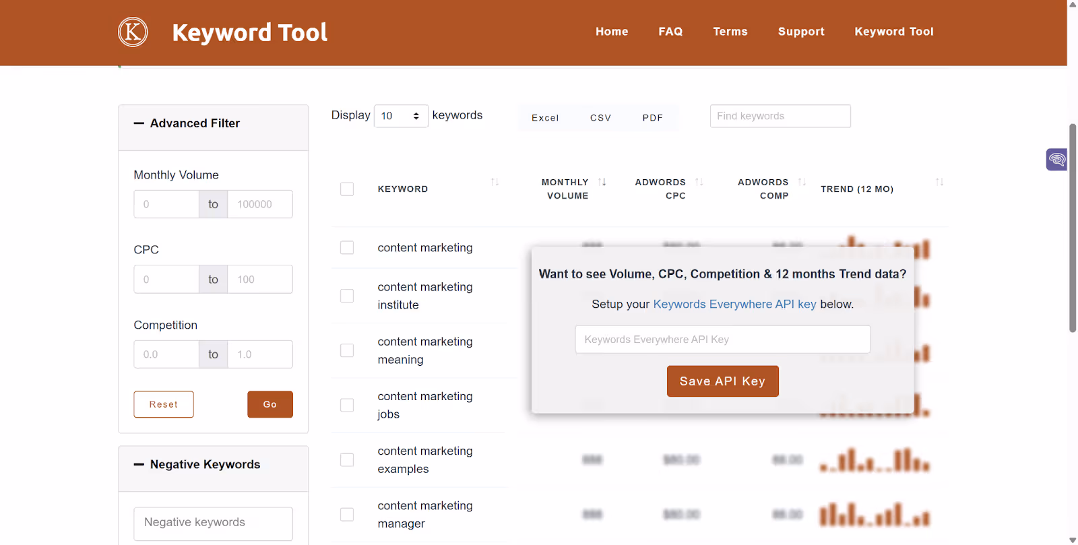Image resolution: width=1078 pixels, height=545 pixels.
Task: Focus the Find keywords search field
Action: [x=780, y=116]
